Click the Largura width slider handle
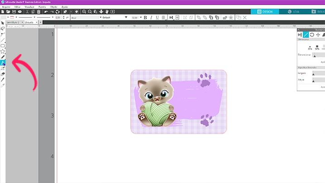The image size is (325, 183). click(313, 73)
